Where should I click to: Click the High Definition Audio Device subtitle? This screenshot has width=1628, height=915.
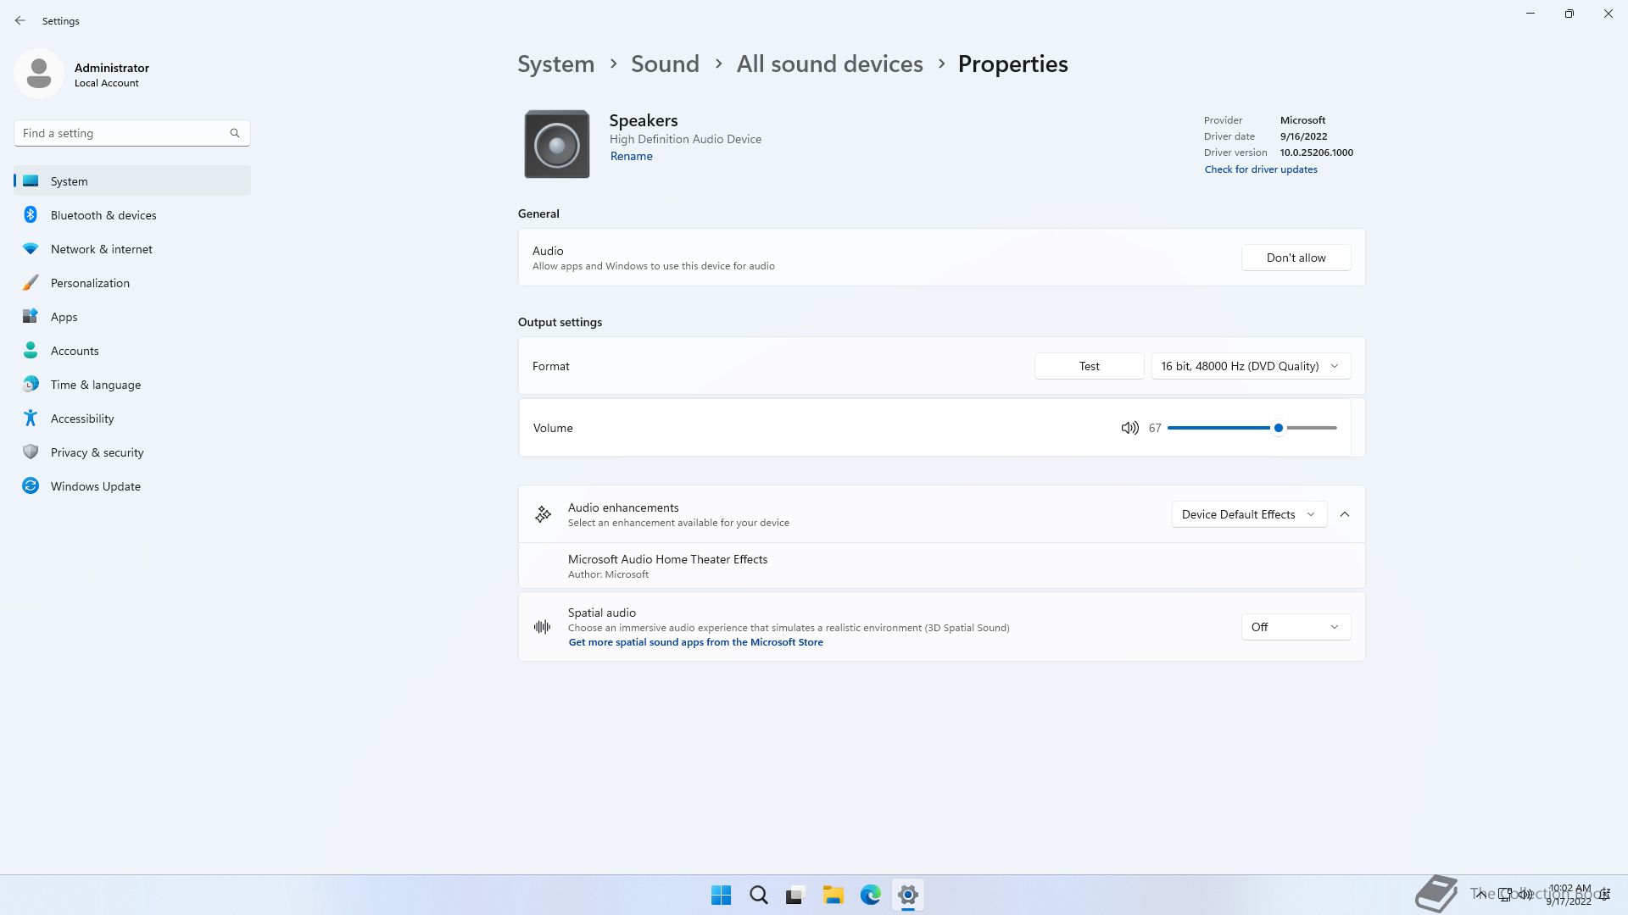[685, 140]
